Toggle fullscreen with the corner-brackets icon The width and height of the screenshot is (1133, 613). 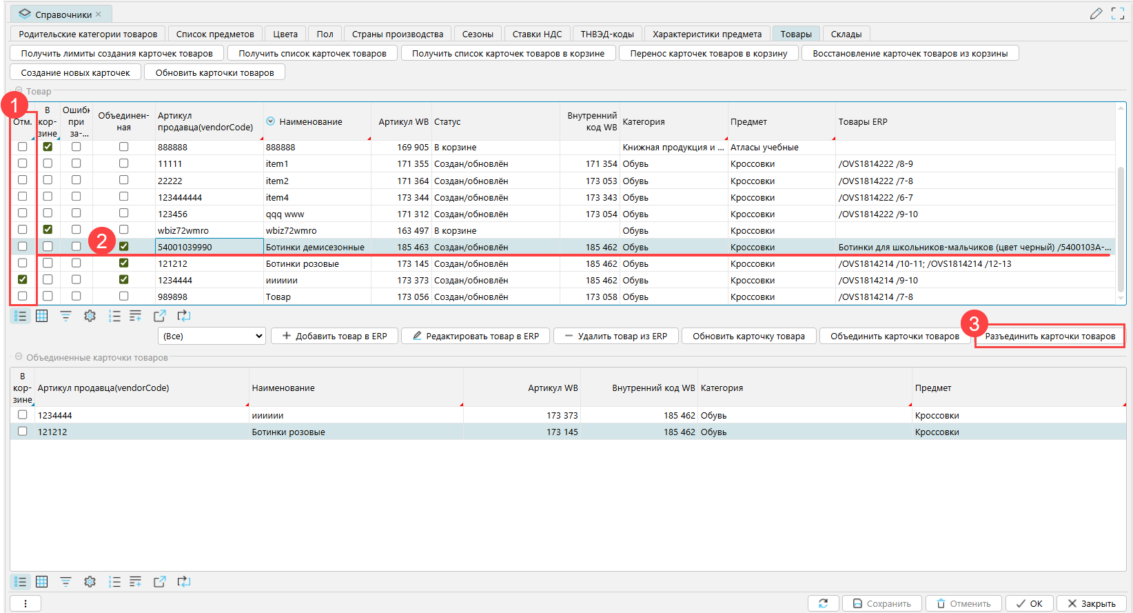click(x=1118, y=14)
